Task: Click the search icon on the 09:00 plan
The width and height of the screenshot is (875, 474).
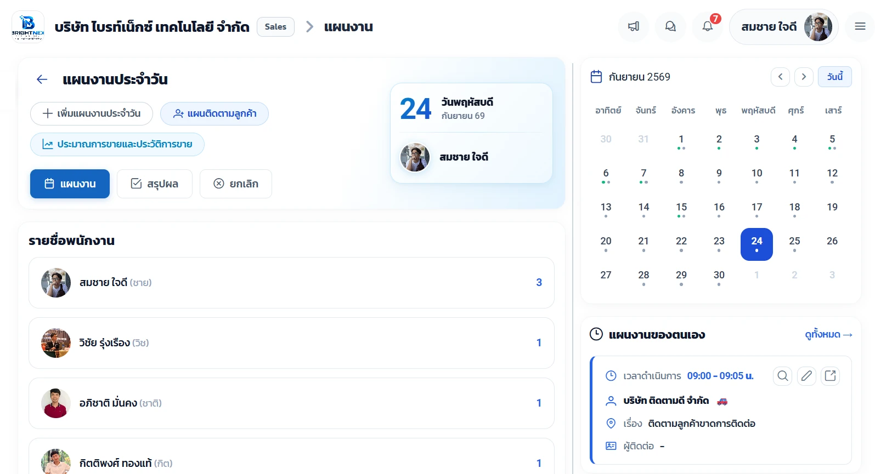Action: (783, 376)
